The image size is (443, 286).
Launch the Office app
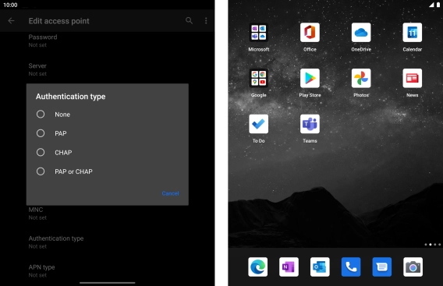tap(310, 33)
